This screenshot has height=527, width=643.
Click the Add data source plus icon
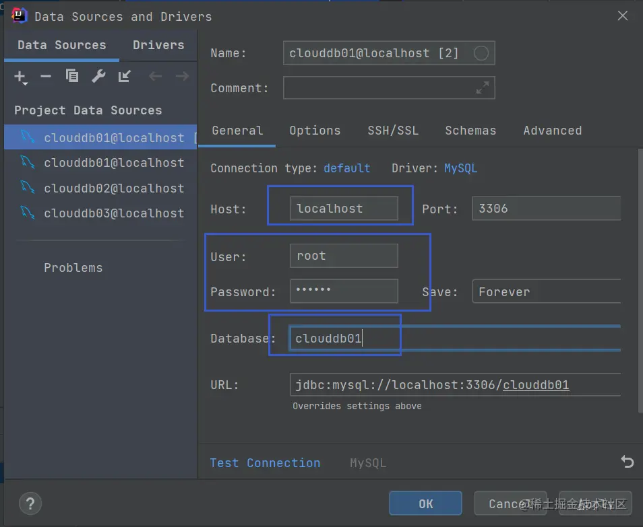coord(20,77)
